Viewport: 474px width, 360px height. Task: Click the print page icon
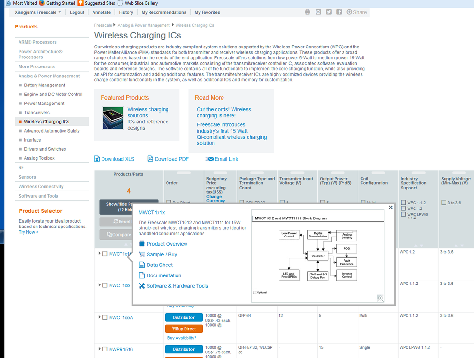click(x=307, y=12)
